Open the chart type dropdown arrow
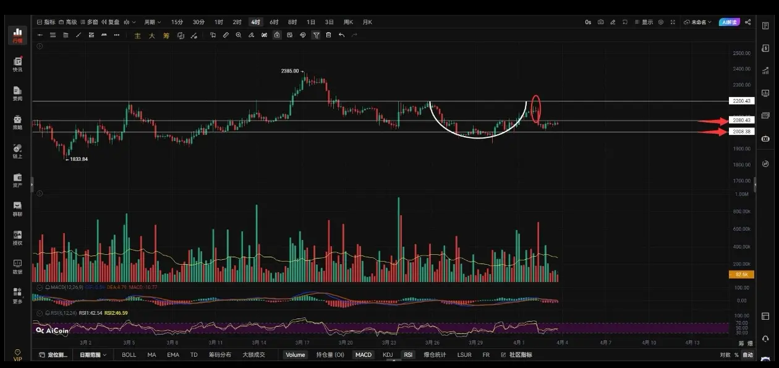The width and height of the screenshot is (779, 368). point(135,22)
